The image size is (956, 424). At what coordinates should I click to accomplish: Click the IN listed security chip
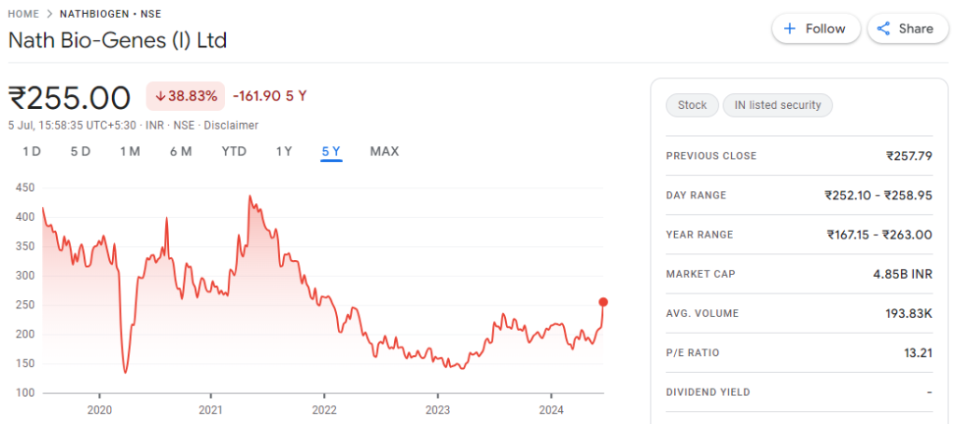tap(777, 105)
